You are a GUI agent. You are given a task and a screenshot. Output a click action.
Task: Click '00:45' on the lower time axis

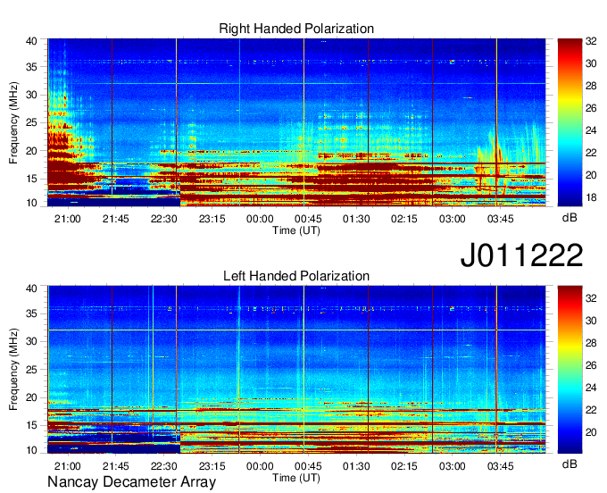[308, 466]
